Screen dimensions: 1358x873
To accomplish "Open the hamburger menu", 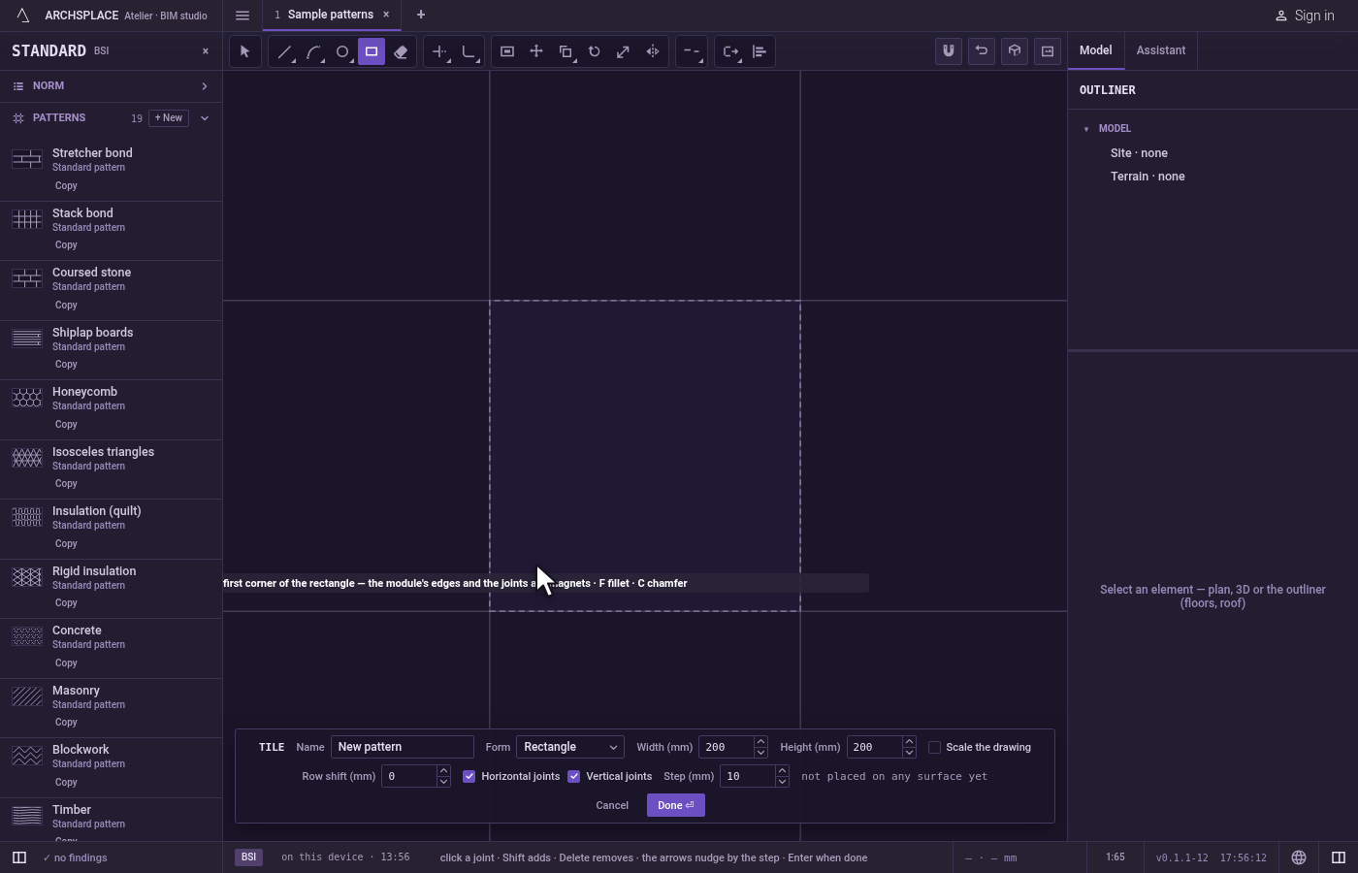I will [x=242, y=16].
